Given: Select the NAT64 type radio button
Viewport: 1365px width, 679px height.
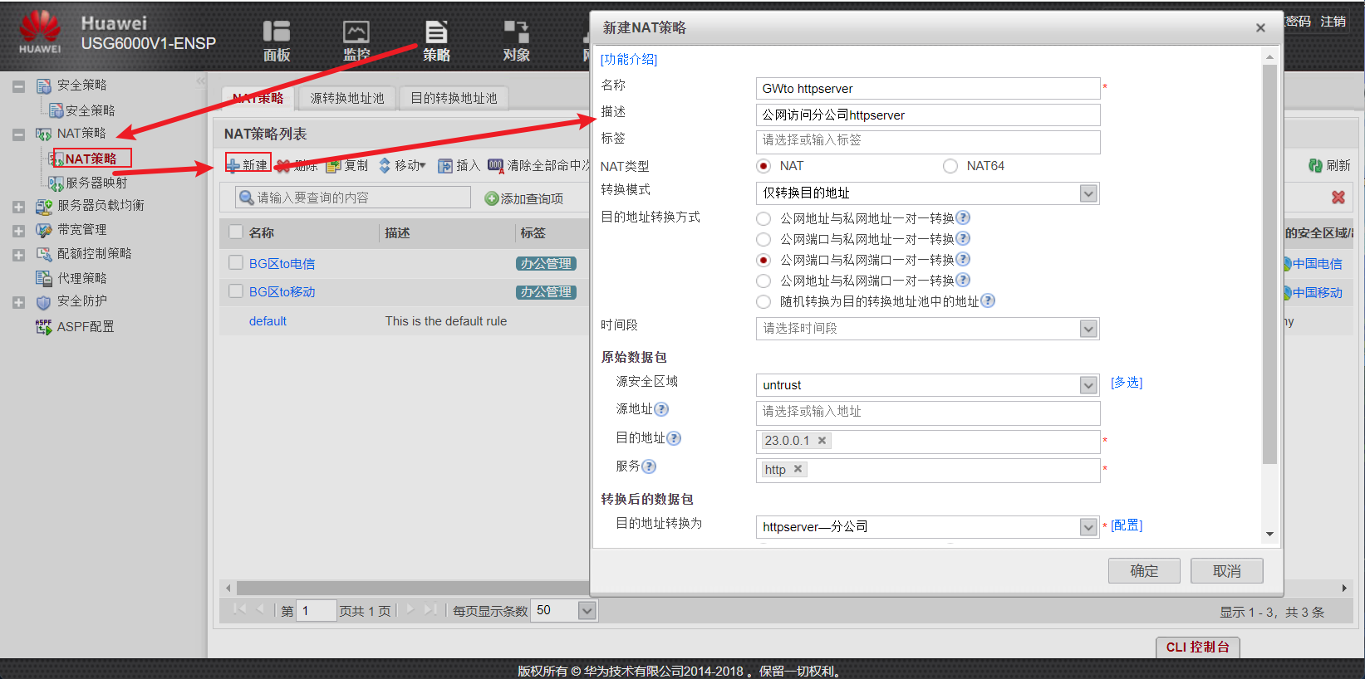Looking at the screenshot, I should click(950, 166).
